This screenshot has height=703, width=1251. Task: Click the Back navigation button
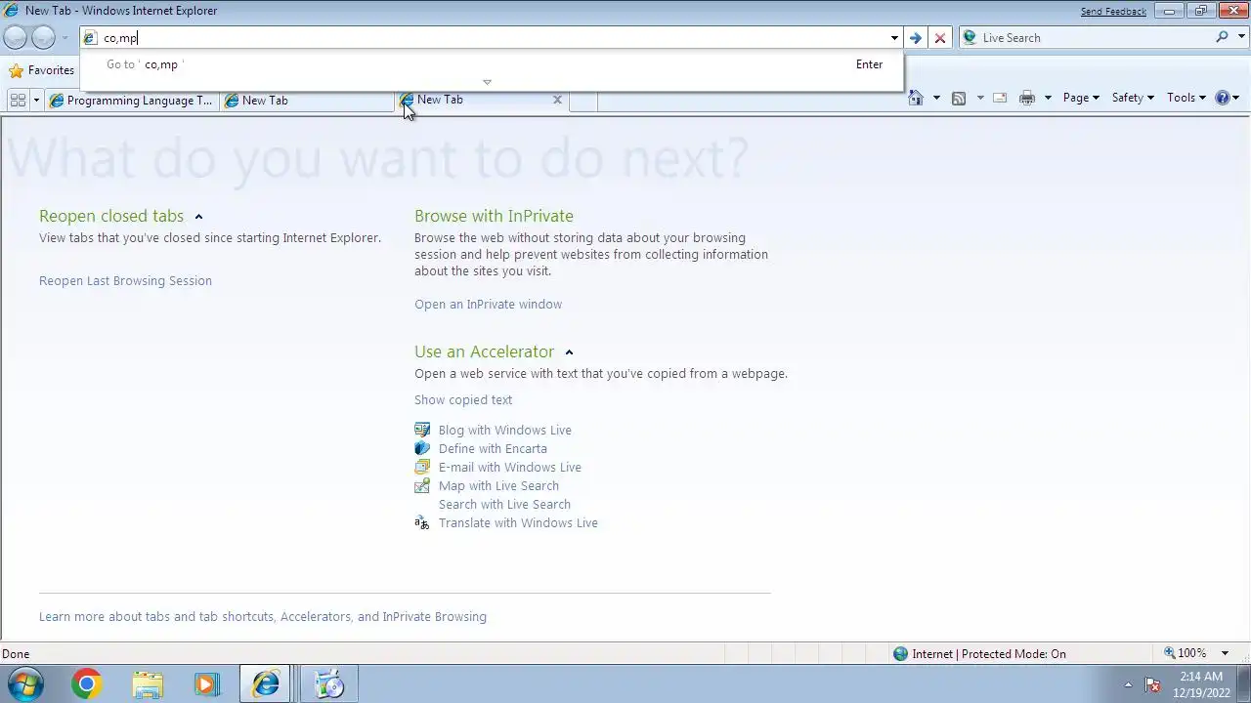click(16, 38)
